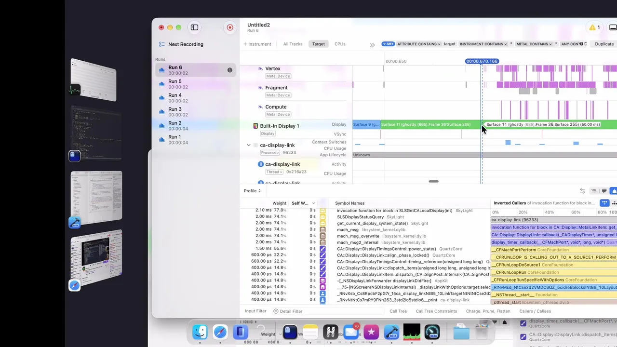
Task: Select Run 6 in runs list
Action: (195, 70)
